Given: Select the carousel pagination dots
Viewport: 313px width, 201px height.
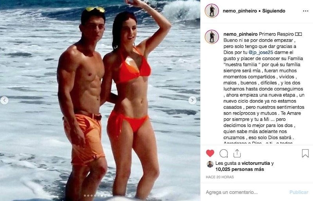Looking at the screenshot, I should [x=95, y=196].
